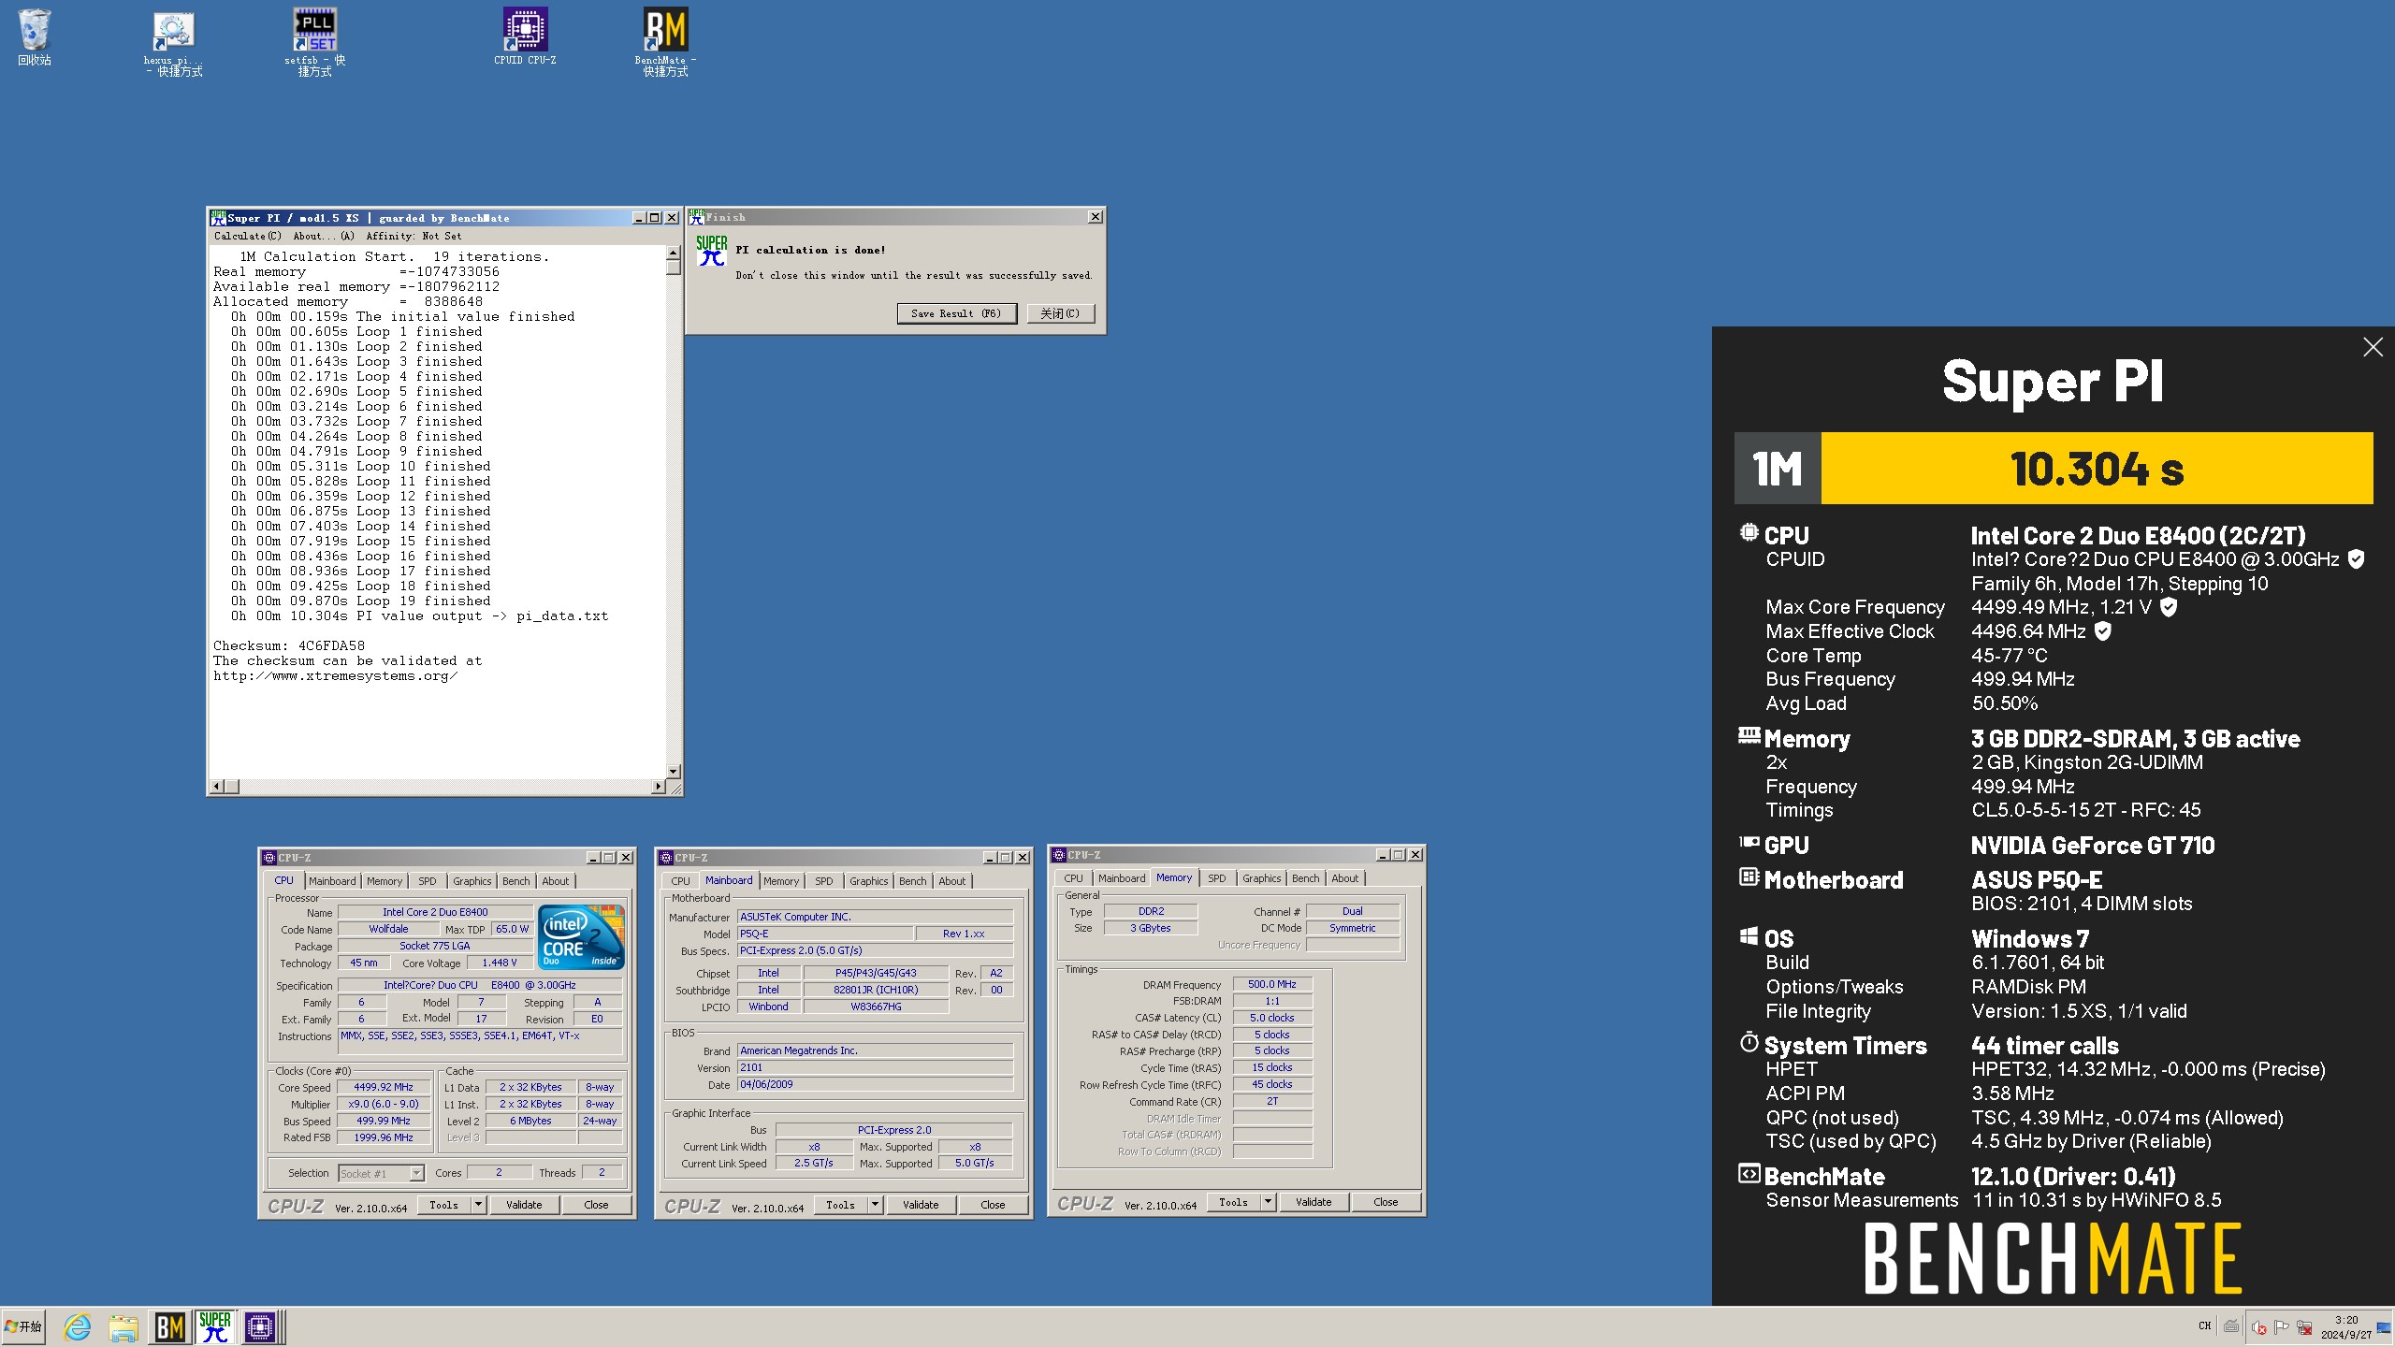
Task: Switch to Super PI in the taskbar
Action: coord(215,1326)
